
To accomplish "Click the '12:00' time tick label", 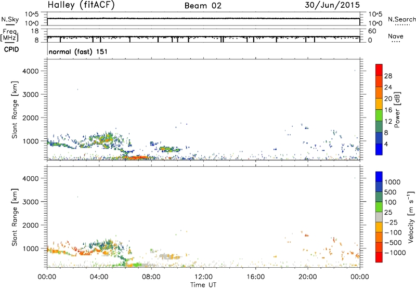I will click(x=203, y=277).
